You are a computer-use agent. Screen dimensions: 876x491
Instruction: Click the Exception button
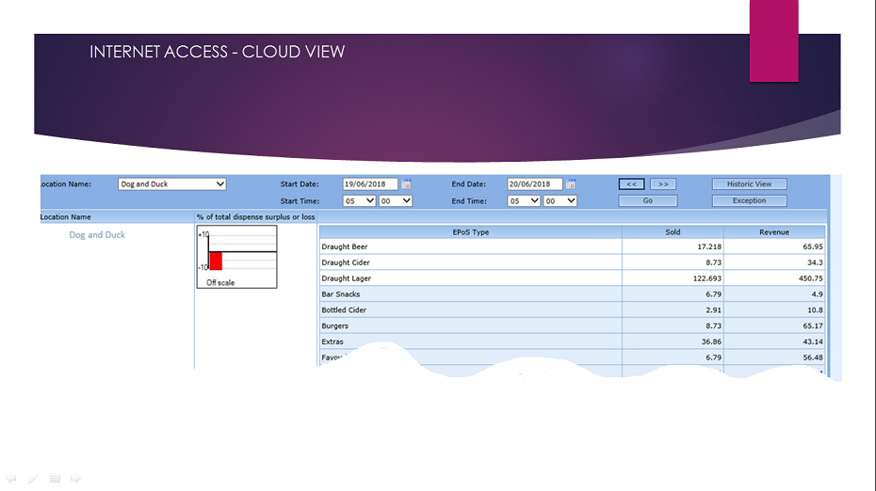(x=749, y=201)
